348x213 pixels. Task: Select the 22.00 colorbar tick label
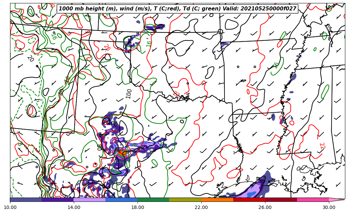coord(201,207)
